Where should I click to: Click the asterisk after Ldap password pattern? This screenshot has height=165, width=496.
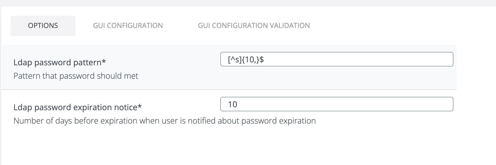(x=104, y=62)
